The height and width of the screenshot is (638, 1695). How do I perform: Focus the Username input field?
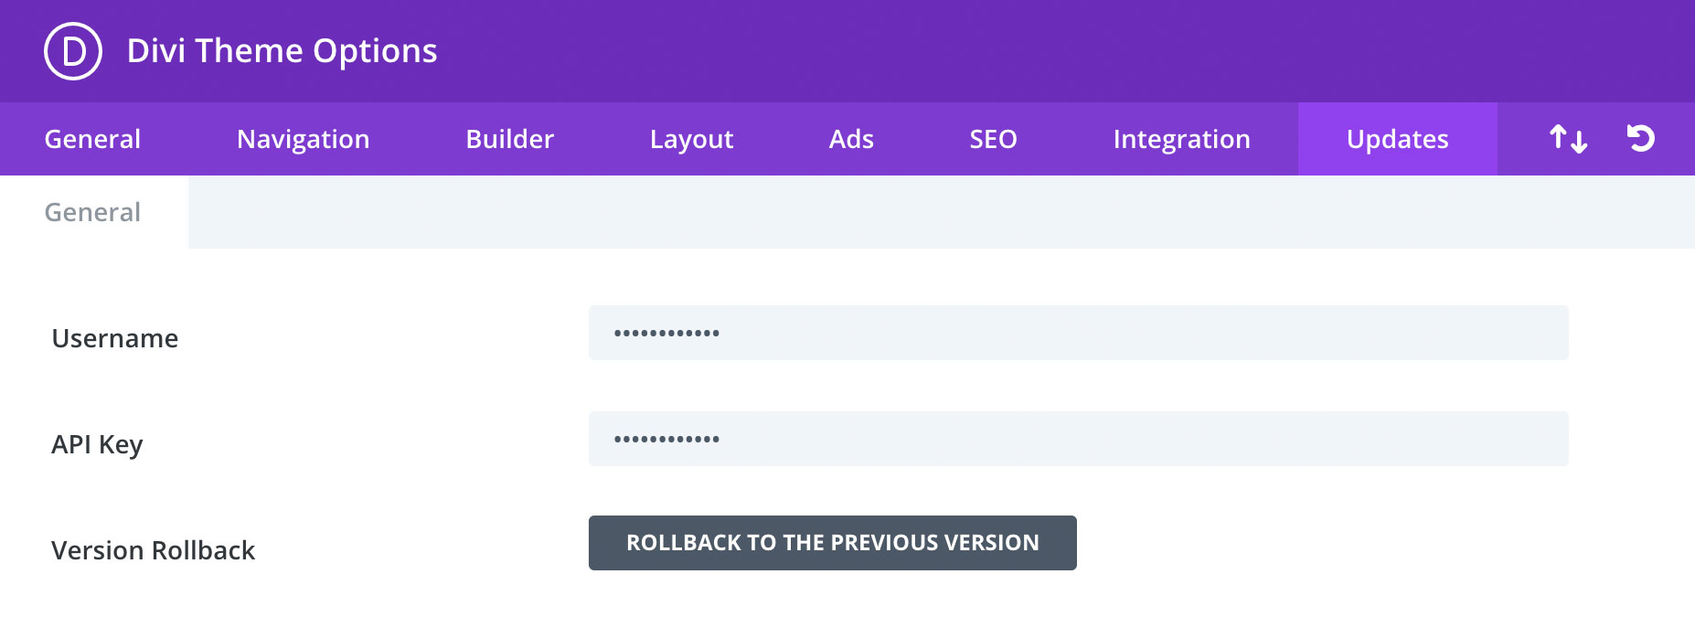1079,333
